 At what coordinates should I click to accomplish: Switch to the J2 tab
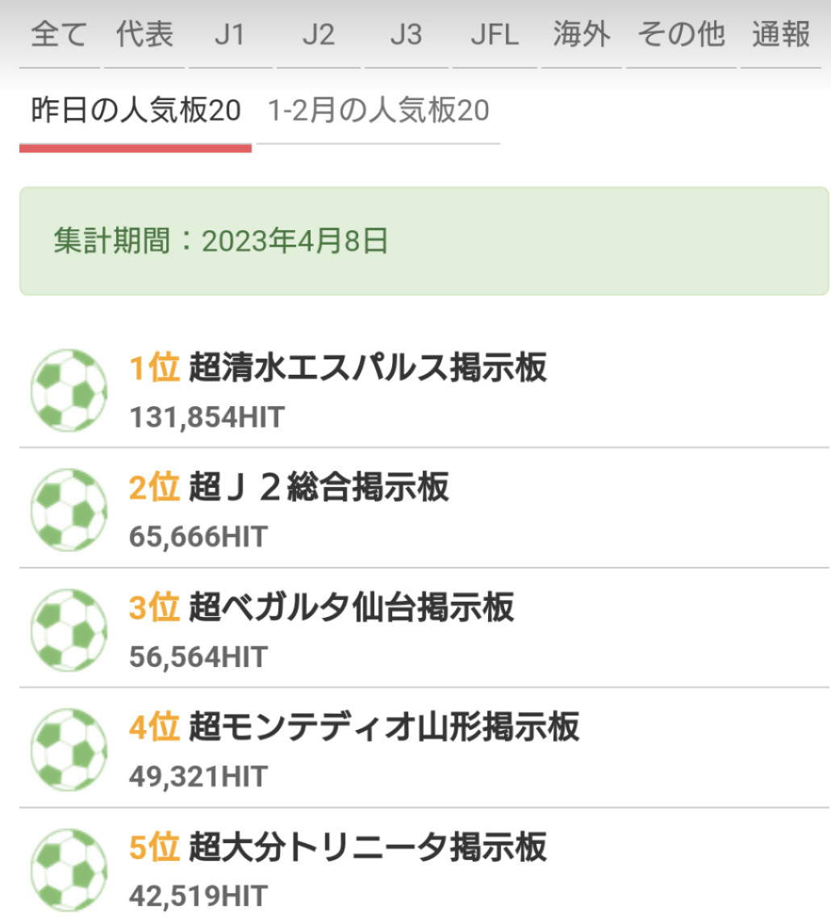tap(319, 34)
